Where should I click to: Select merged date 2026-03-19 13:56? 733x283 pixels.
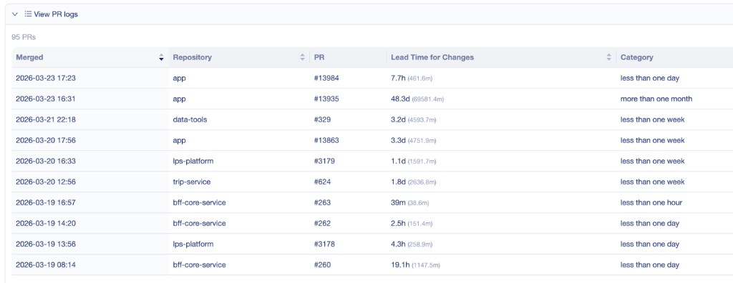[x=46, y=244]
